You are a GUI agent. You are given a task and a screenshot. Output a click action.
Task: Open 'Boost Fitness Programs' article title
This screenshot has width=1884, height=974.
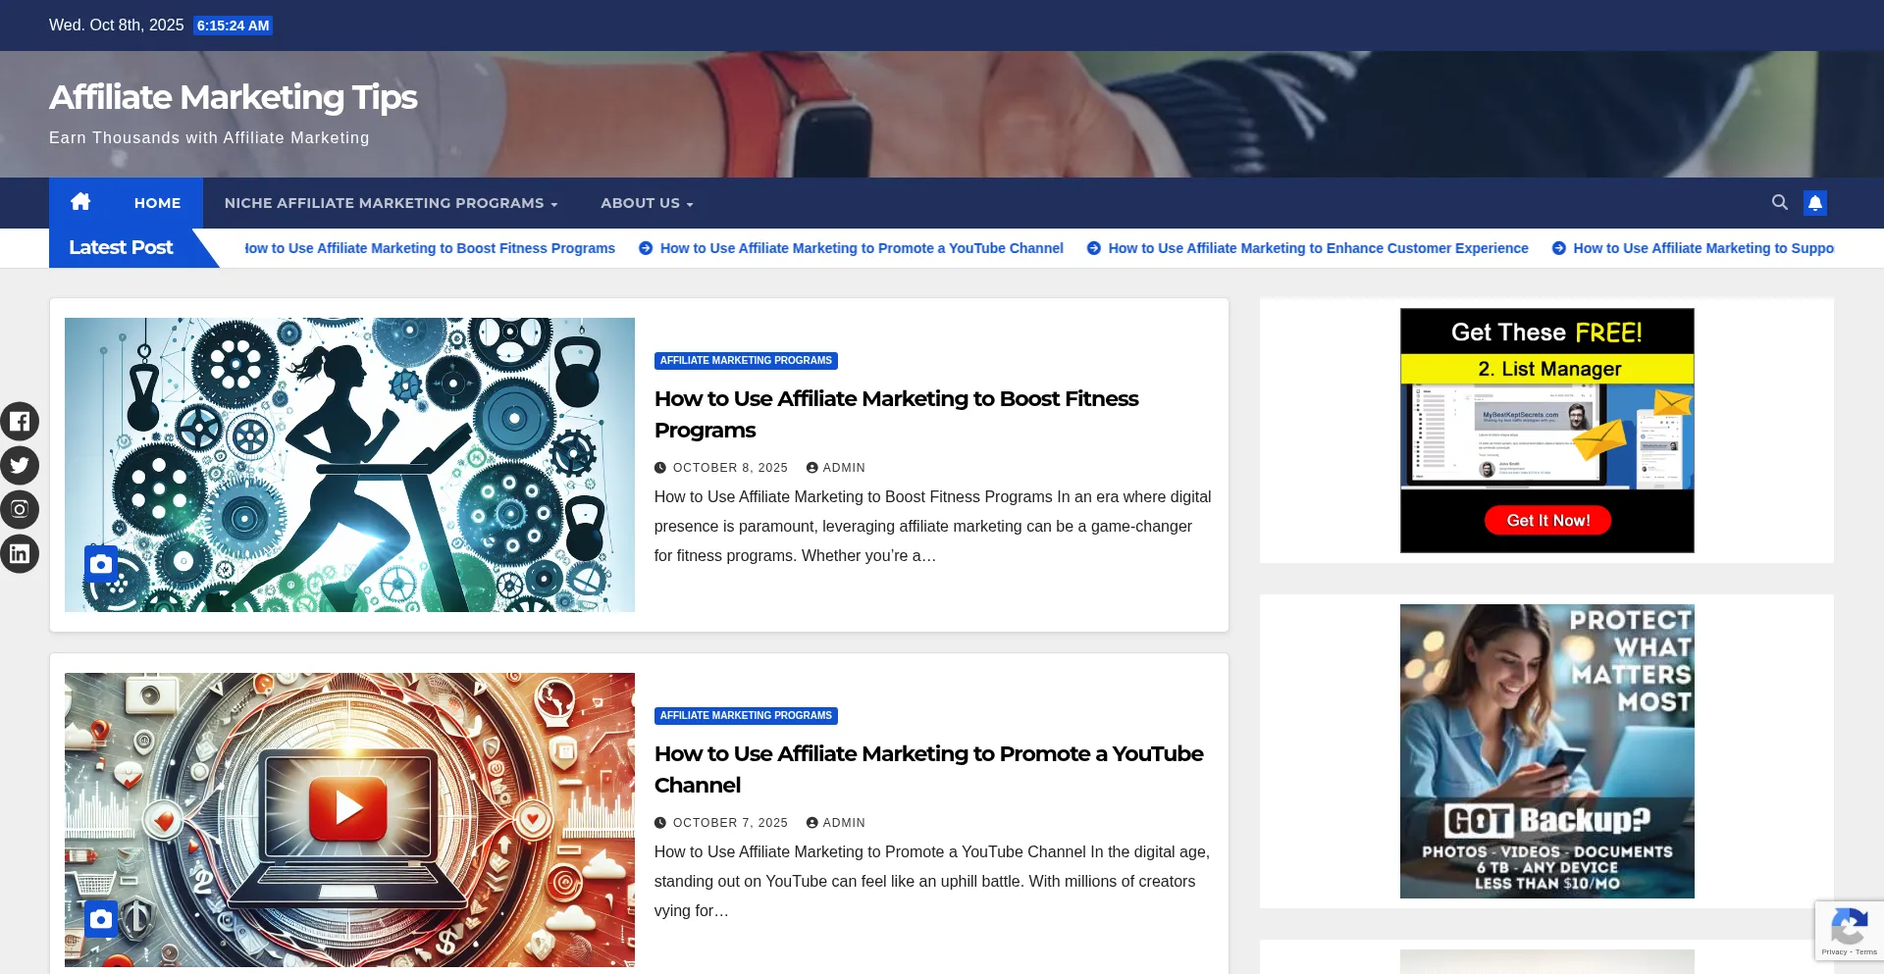pyautogui.click(x=896, y=414)
